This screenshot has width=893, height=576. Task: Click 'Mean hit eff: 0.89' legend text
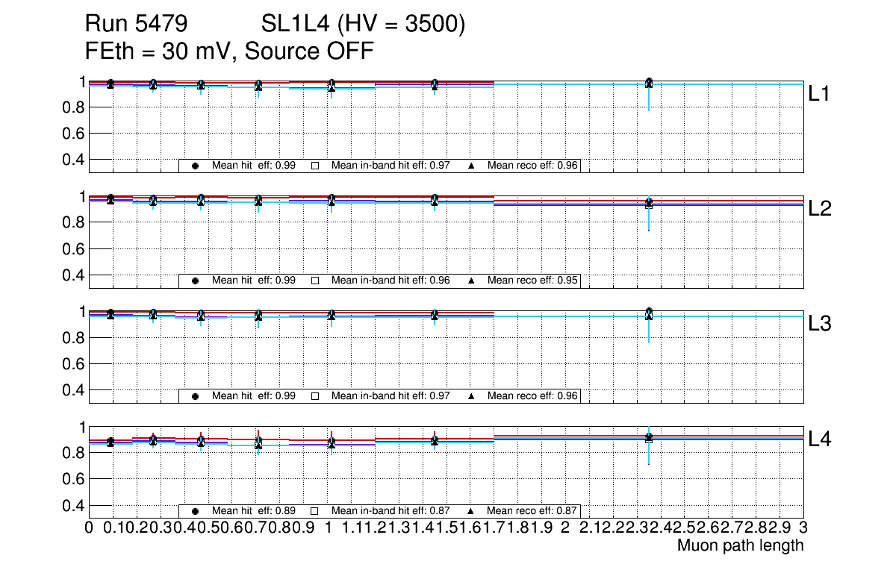254,511
